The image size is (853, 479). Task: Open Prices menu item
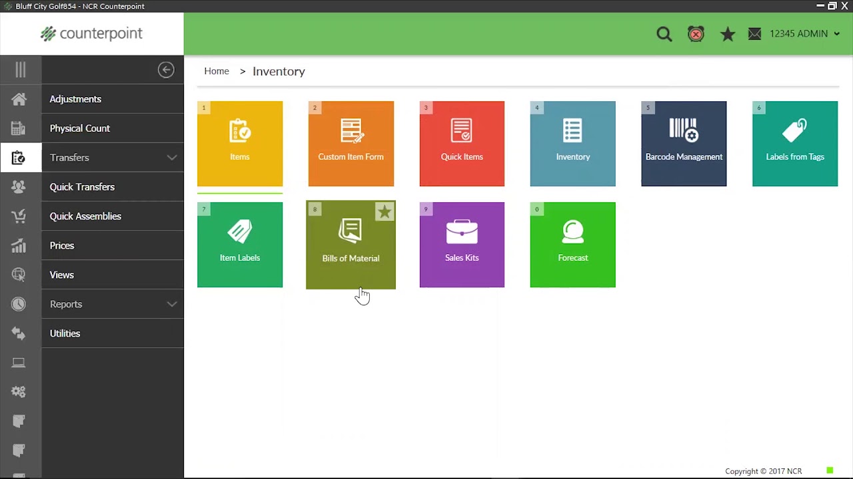click(x=113, y=245)
